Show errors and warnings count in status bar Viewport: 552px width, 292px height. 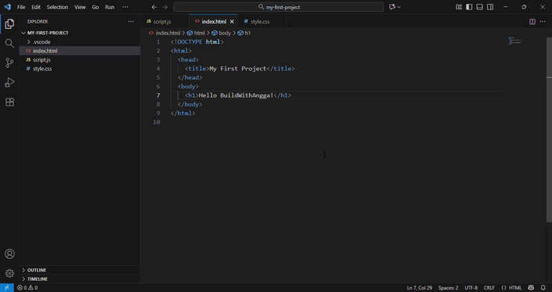(28, 288)
